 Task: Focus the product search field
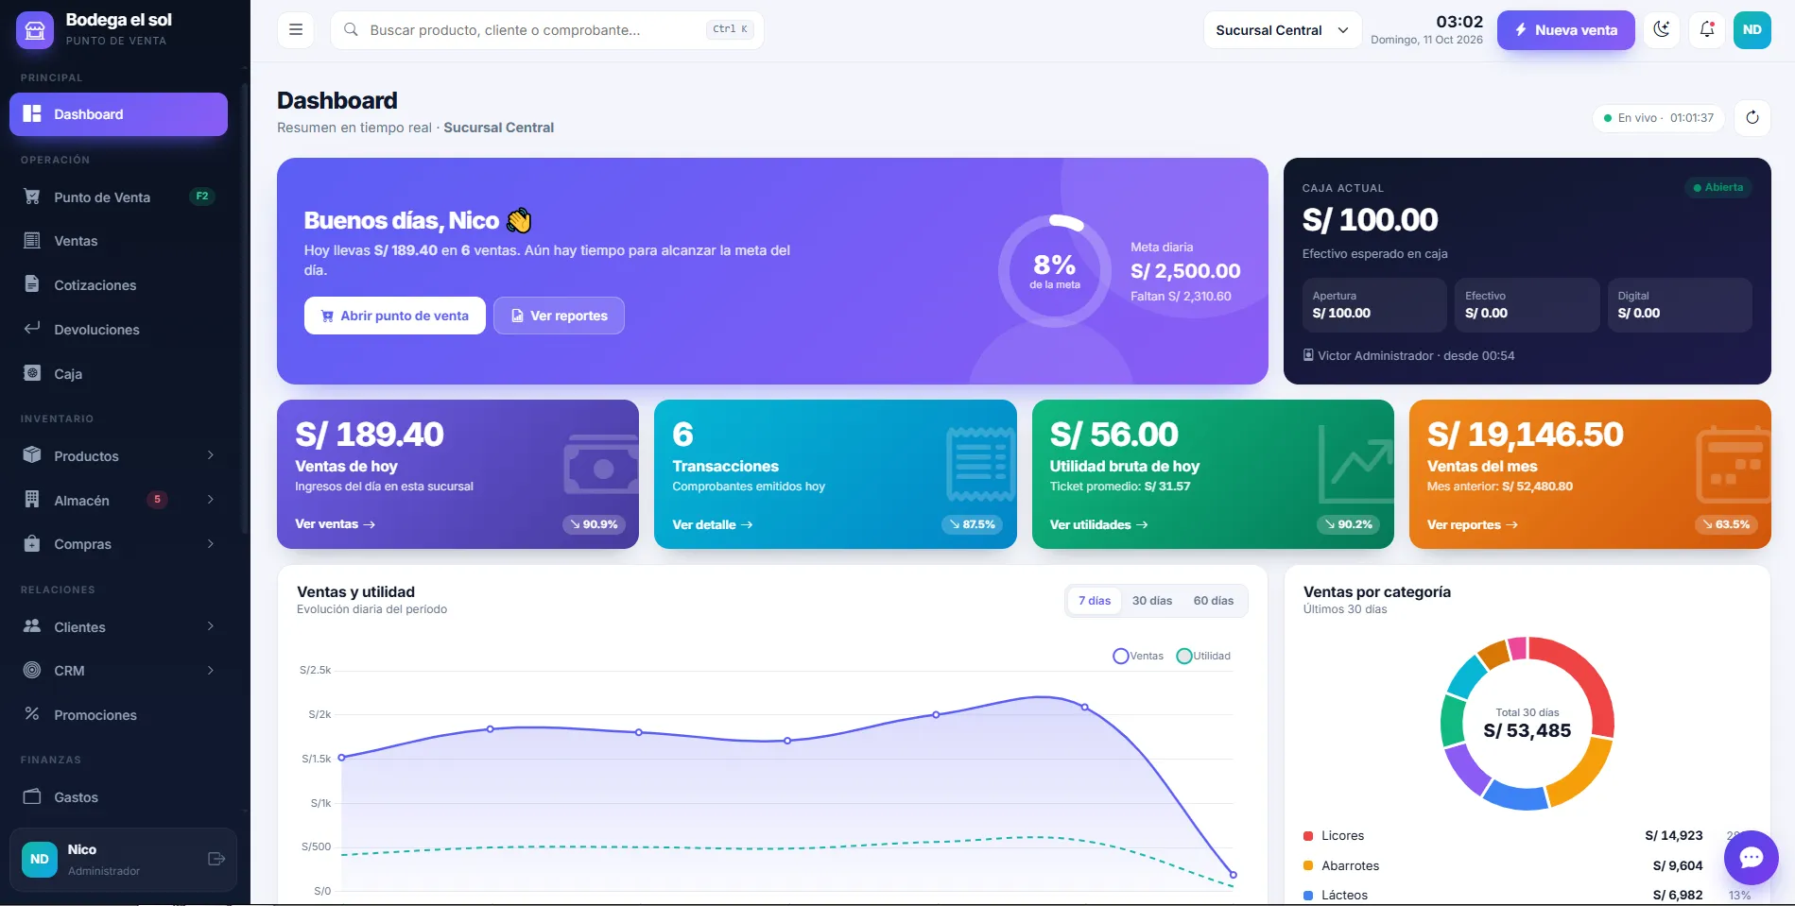tap(546, 29)
